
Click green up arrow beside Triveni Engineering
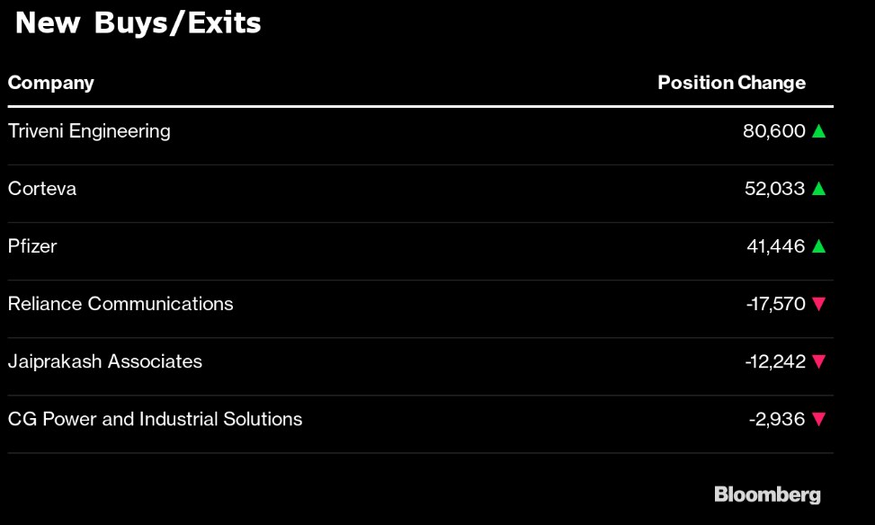click(x=818, y=131)
